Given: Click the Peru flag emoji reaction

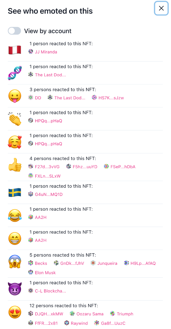Looking at the screenshot, I should click(15, 50).
